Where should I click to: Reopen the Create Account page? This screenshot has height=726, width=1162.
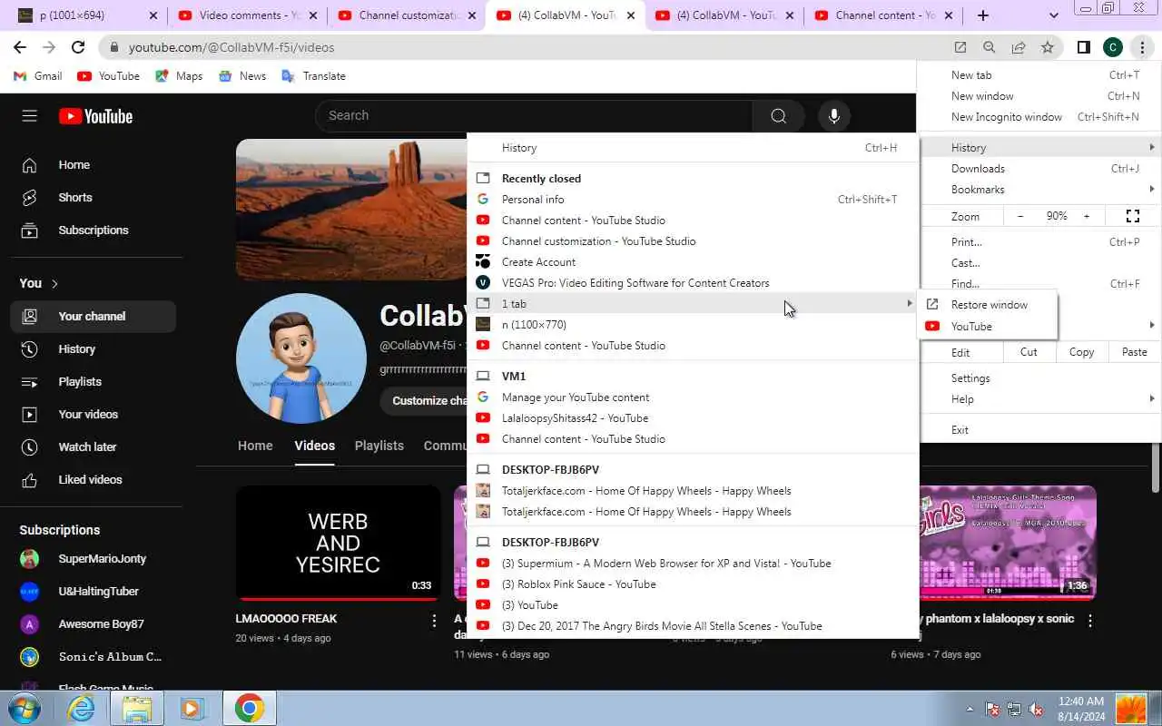coord(694,262)
